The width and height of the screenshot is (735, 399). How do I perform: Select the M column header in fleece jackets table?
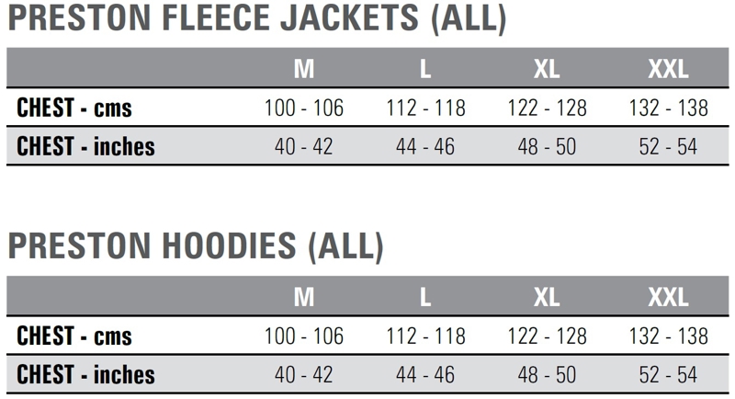[303, 70]
